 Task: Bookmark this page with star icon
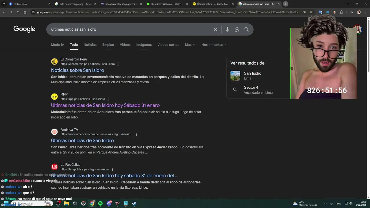tap(311, 12)
